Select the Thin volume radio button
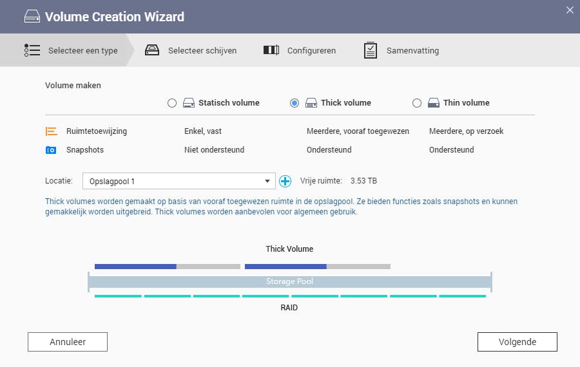Screen dimensions: 580x367 click(x=417, y=103)
